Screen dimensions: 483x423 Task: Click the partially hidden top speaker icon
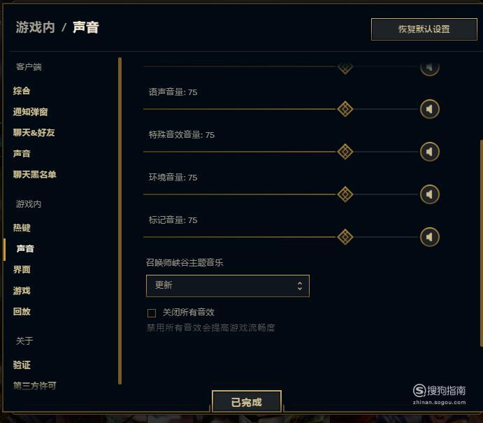coord(429,68)
